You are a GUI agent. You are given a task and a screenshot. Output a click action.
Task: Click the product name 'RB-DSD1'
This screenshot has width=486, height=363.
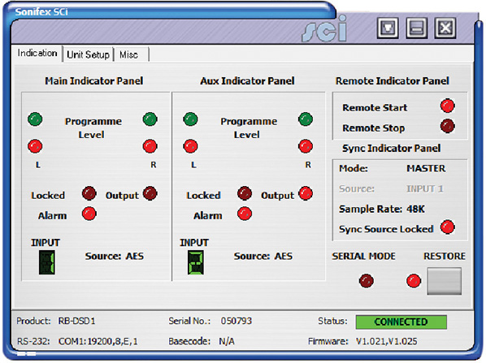[x=77, y=321]
